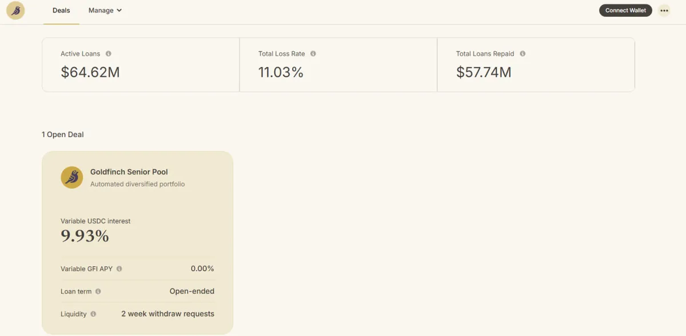Click the Active Loans $64.62M stat card

pos(141,65)
